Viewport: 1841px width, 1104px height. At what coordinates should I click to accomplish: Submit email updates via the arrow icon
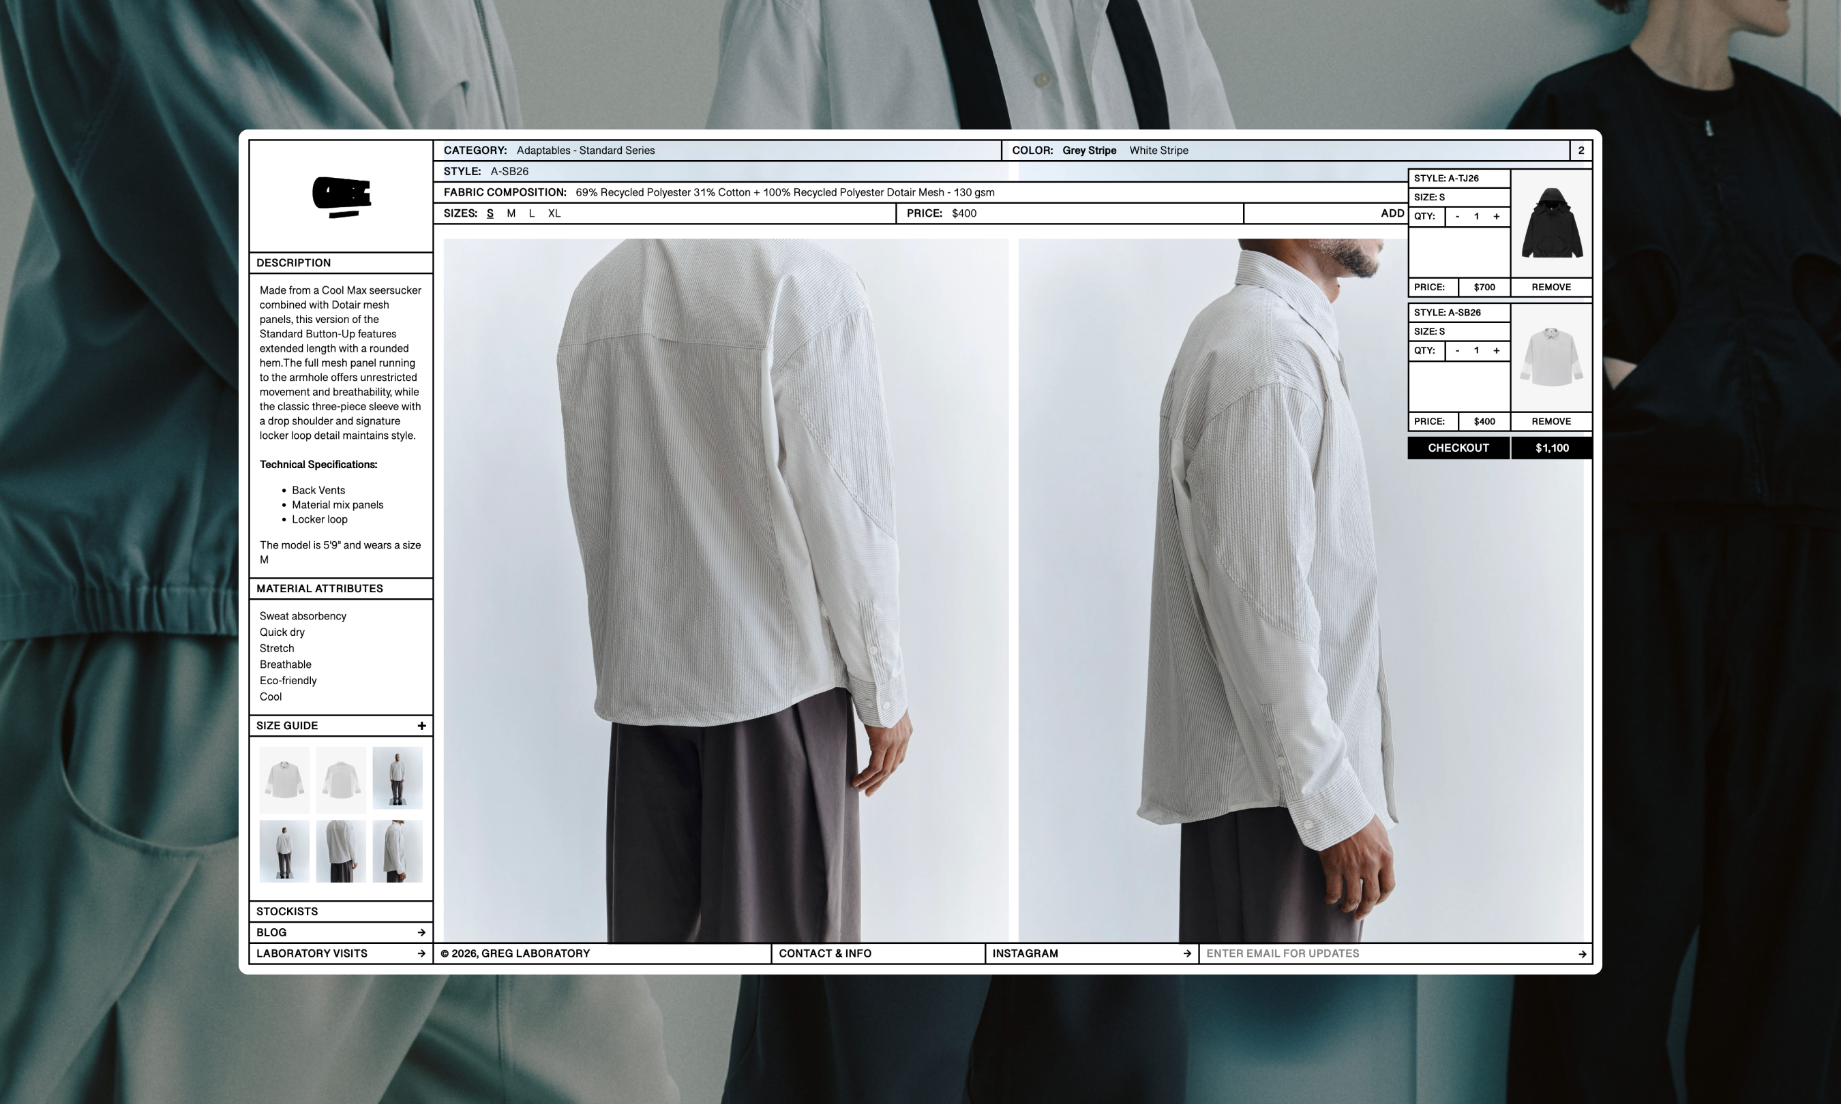pos(1578,953)
